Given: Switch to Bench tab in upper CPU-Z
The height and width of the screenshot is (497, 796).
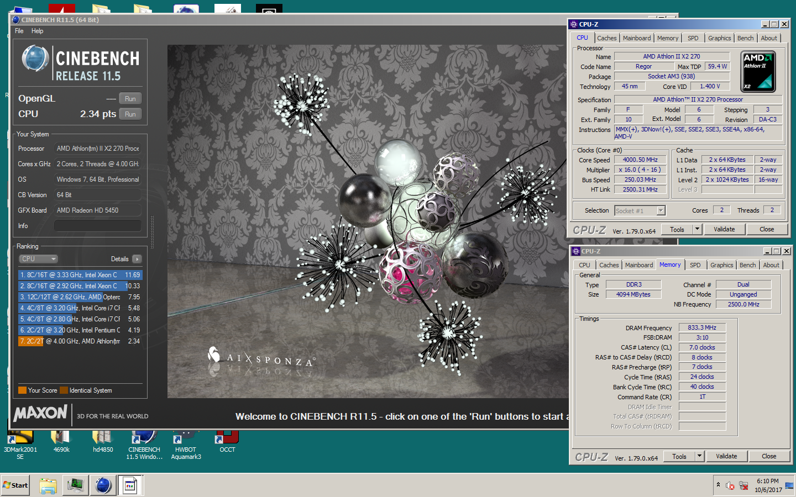Looking at the screenshot, I should pyautogui.click(x=745, y=38).
